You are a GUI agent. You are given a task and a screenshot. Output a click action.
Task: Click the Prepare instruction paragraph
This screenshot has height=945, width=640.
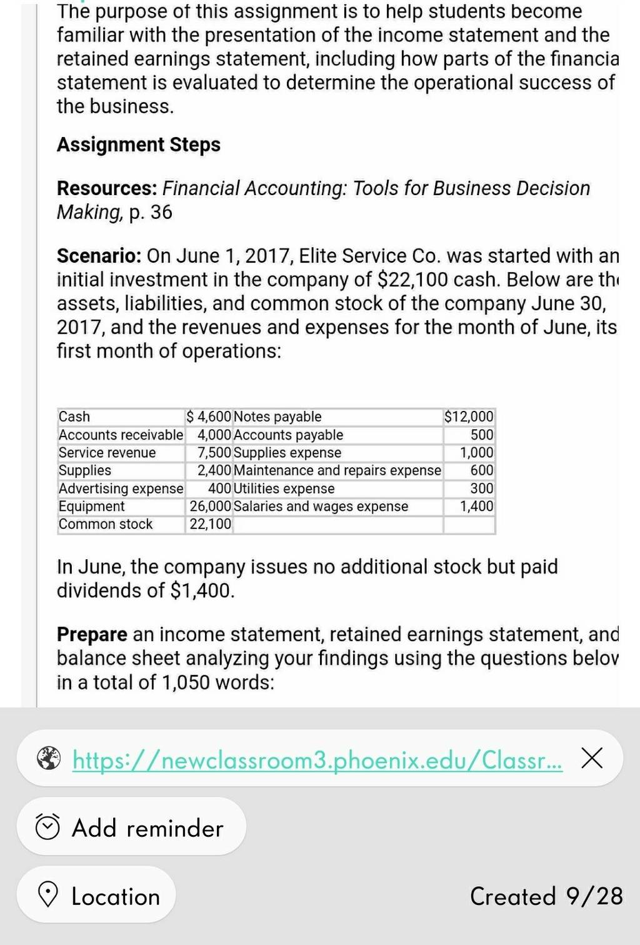[337, 658]
